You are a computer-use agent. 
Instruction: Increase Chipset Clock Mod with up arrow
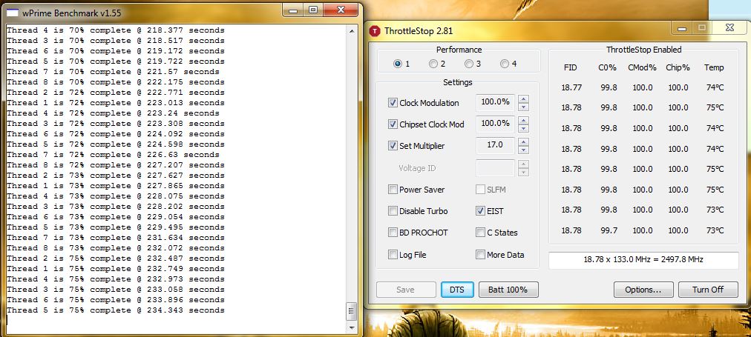point(524,120)
